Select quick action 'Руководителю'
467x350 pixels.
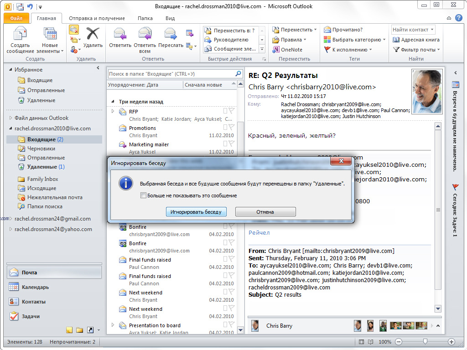click(x=230, y=40)
